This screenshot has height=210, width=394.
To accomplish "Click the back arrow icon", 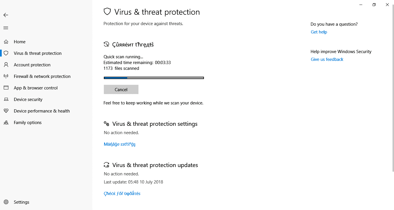I will pyautogui.click(x=6, y=15).
